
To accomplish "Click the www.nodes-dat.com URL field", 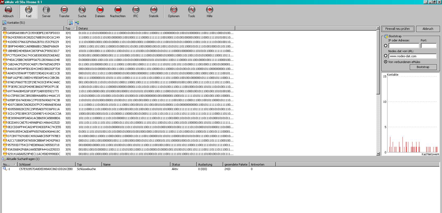I will (x=412, y=56).
